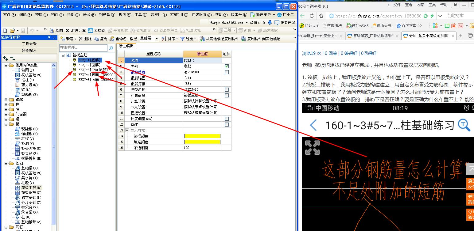Toggle 附加 checkbox for 汇总信息 row
The height and width of the screenshot is (231, 474).
pos(227,95)
